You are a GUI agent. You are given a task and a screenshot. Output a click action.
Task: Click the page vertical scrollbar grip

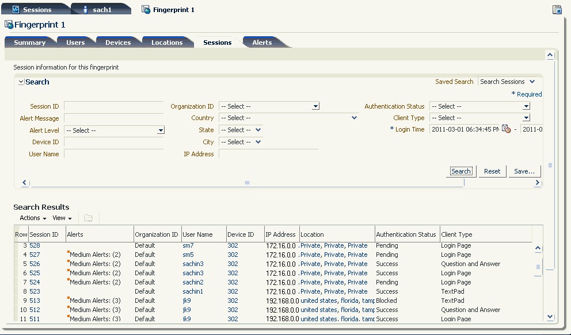[x=550, y=165]
